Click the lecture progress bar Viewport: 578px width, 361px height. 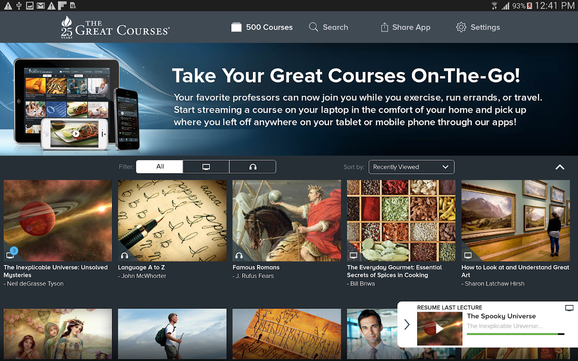(516, 334)
